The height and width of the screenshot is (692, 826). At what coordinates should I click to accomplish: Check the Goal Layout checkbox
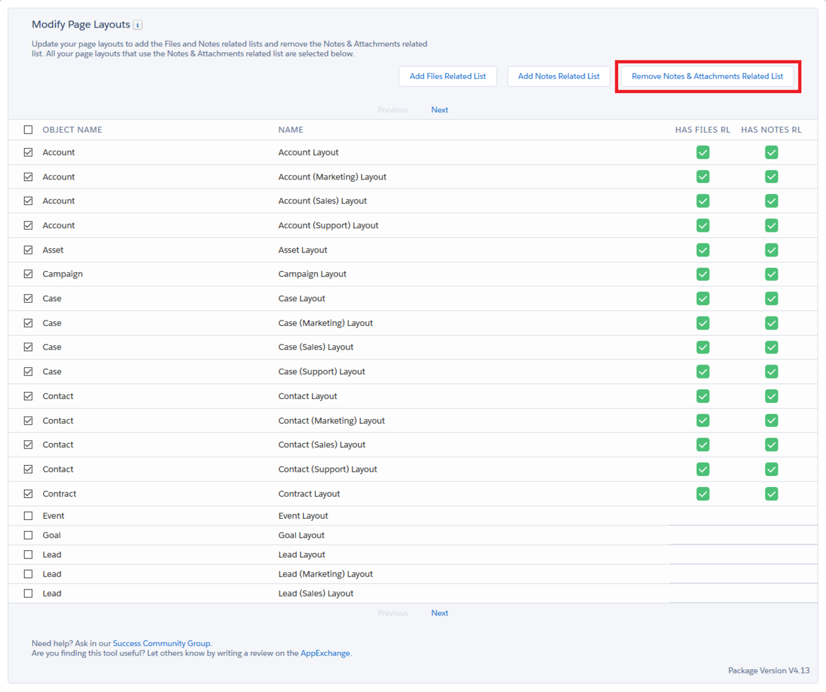[28, 535]
